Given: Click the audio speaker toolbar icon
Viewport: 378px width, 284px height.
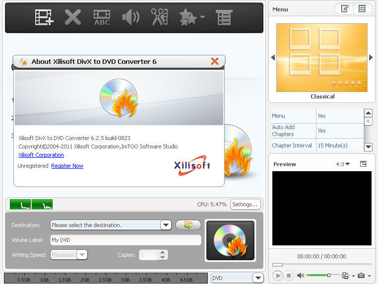Looking at the screenshot, I should (x=131, y=17).
